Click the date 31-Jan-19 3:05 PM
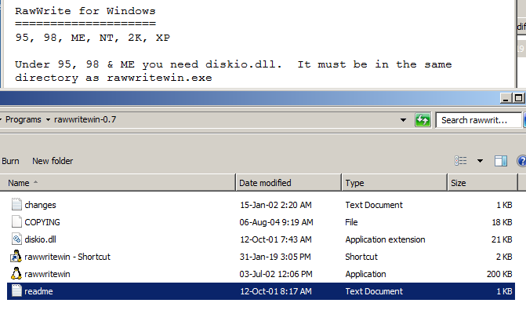Viewport: 526px width, 314px height. pyautogui.click(x=275, y=257)
